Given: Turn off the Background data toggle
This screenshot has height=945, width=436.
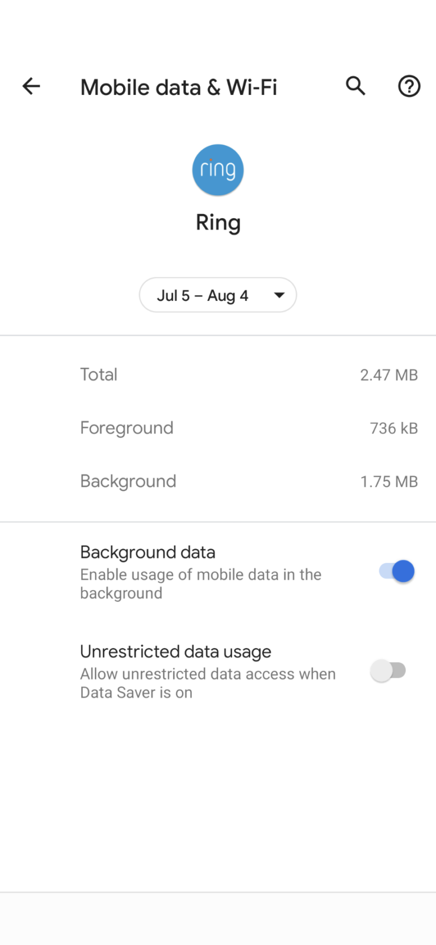Looking at the screenshot, I should (x=397, y=571).
